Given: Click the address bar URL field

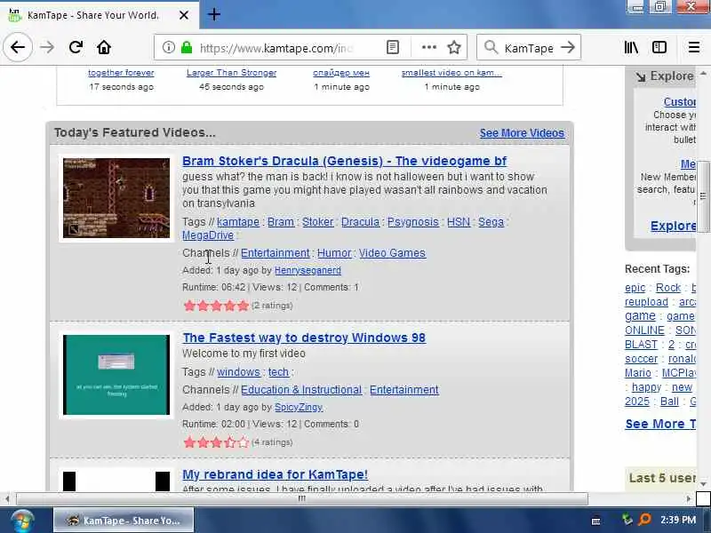Looking at the screenshot, I should point(276,48).
